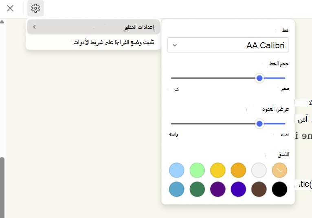
Task: Click the النسق theme heading
Action: [283, 155]
